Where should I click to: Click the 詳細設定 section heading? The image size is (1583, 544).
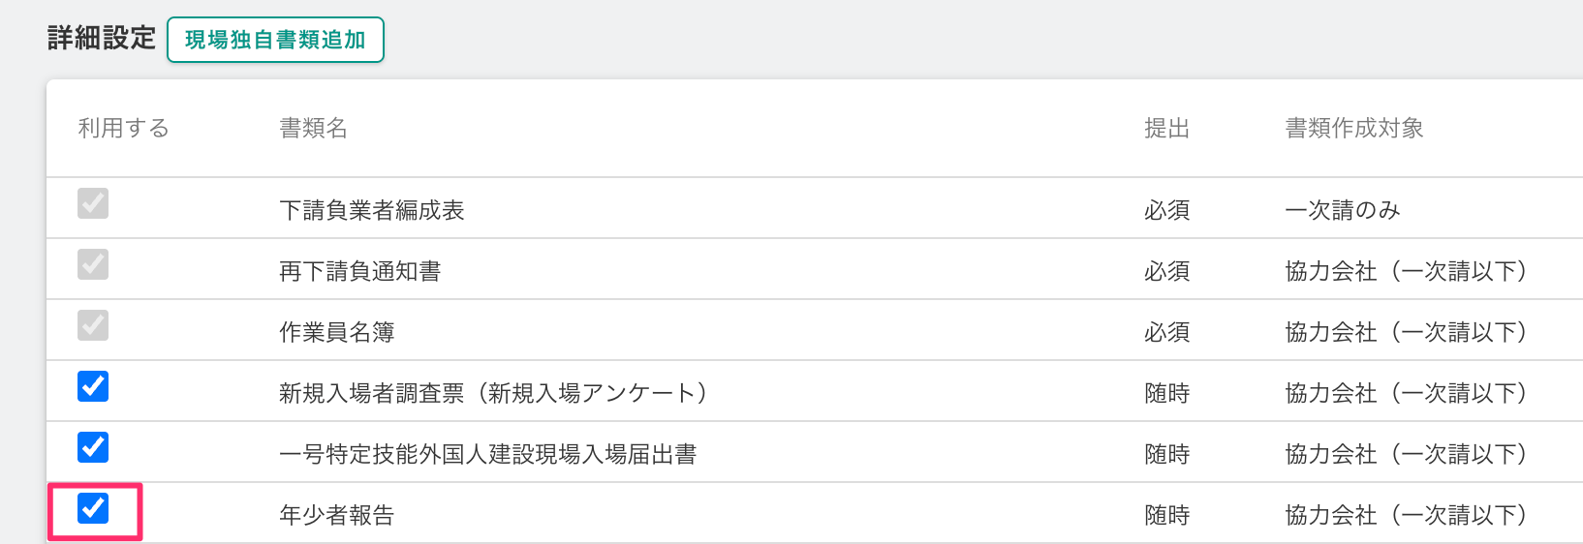coord(102,39)
